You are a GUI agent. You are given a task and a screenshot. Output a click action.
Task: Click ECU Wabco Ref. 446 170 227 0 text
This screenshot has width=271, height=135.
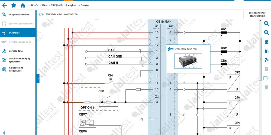pyautogui.click(x=62, y=15)
